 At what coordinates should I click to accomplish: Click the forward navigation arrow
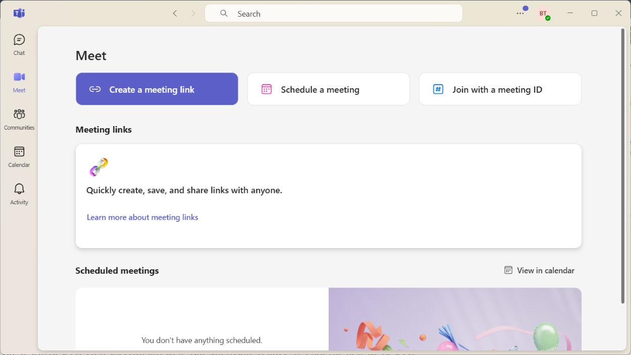pyautogui.click(x=193, y=13)
